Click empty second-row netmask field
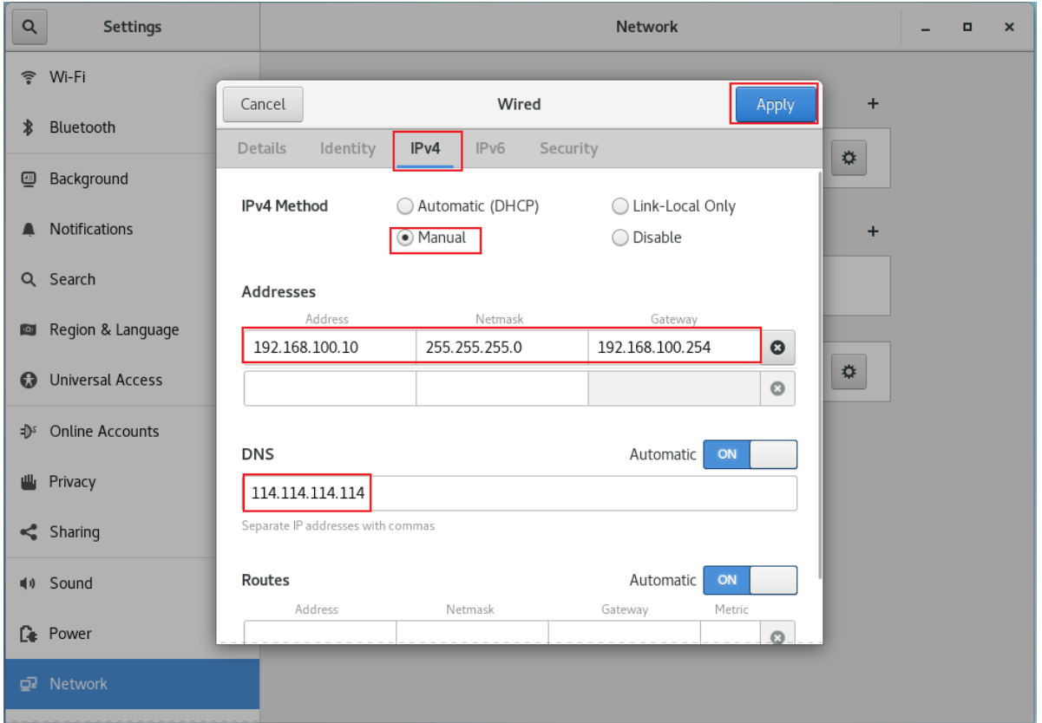Image resolution: width=1042 pixels, height=723 pixels. click(502, 389)
